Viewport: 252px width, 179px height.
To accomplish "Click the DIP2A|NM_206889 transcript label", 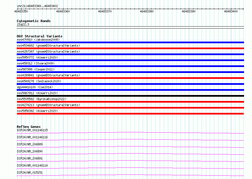I will point(30,144).
